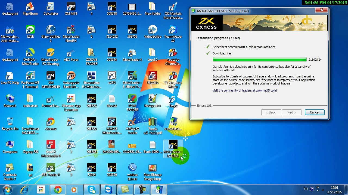Switch to Skype in the taskbar

point(91,190)
